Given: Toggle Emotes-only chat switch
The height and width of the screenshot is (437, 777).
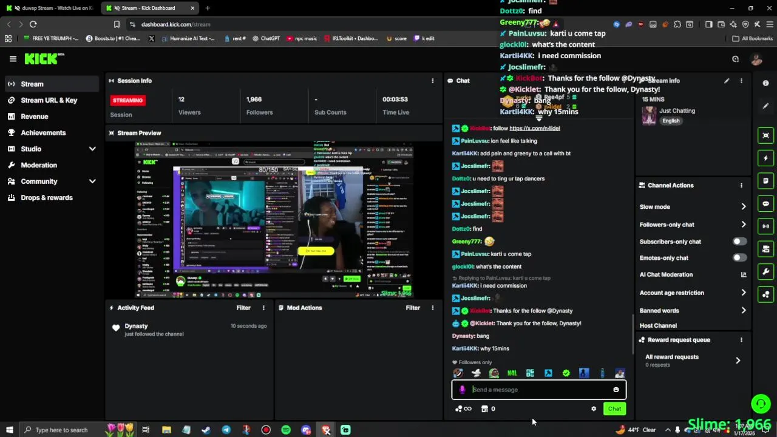Looking at the screenshot, I should tap(739, 258).
